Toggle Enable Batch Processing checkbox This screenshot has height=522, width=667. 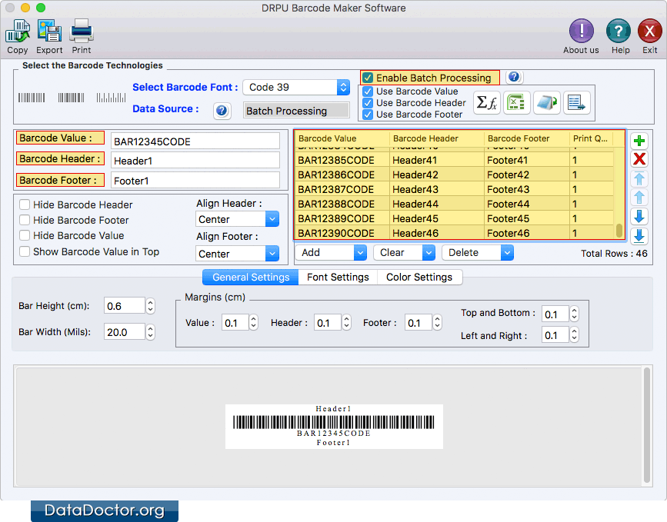pyautogui.click(x=368, y=78)
